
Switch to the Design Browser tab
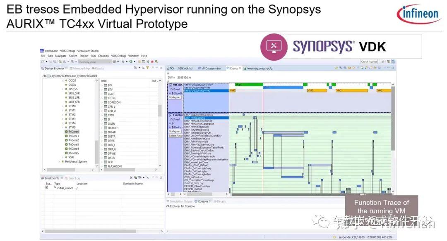pyautogui.click(x=54, y=69)
